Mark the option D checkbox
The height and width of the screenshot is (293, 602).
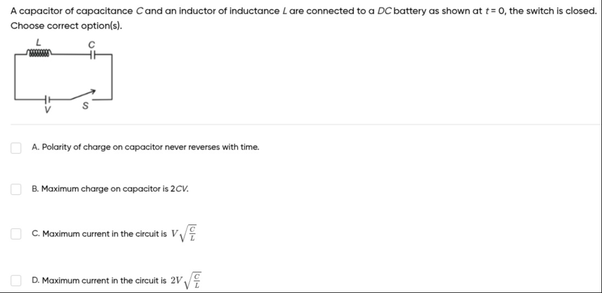tap(16, 281)
